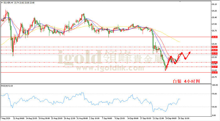Image resolution: width=220 pixels, height=121 pixels.
Task: Click the triangle icon beside SILVER.H4
Action: pos(2,3)
